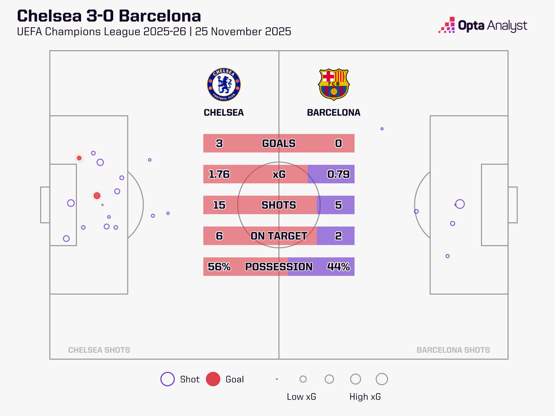Select the red Goal legend circle
The height and width of the screenshot is (416, 555).
(x=213, y=379)
